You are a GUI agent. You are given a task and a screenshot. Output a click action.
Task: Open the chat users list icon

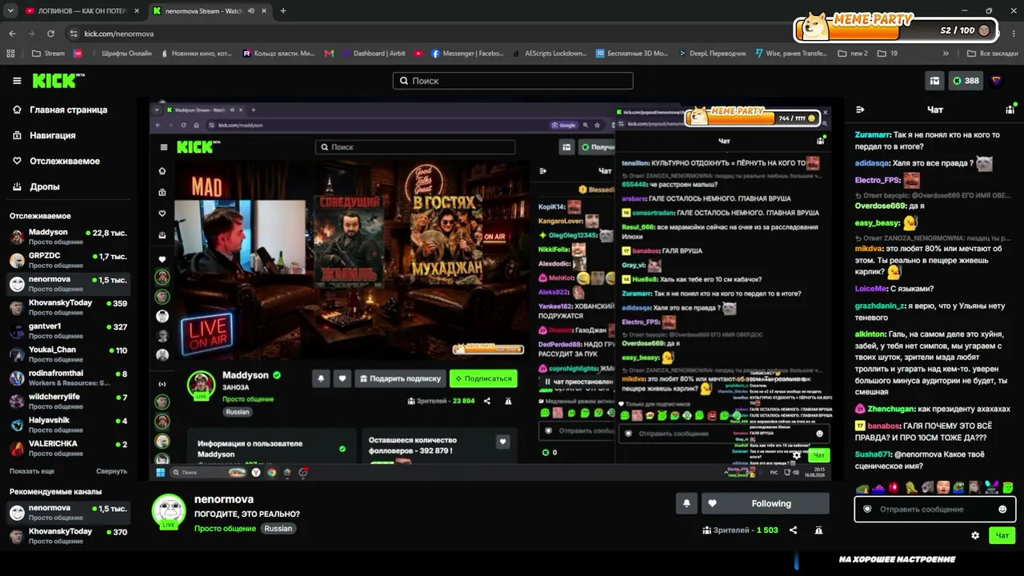point(1010,110)
